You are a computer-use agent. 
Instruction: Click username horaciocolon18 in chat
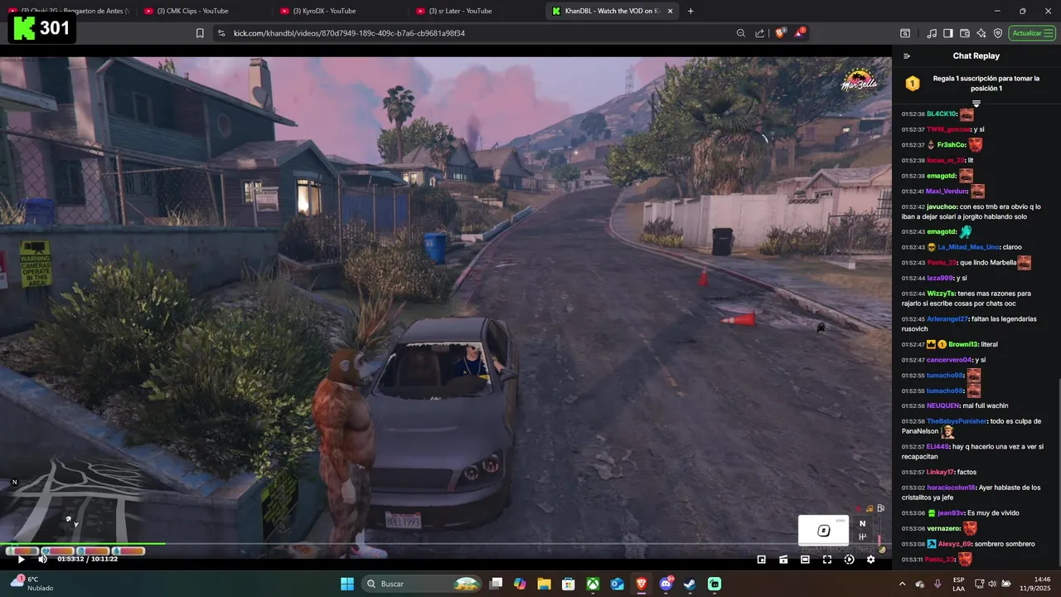951,488
